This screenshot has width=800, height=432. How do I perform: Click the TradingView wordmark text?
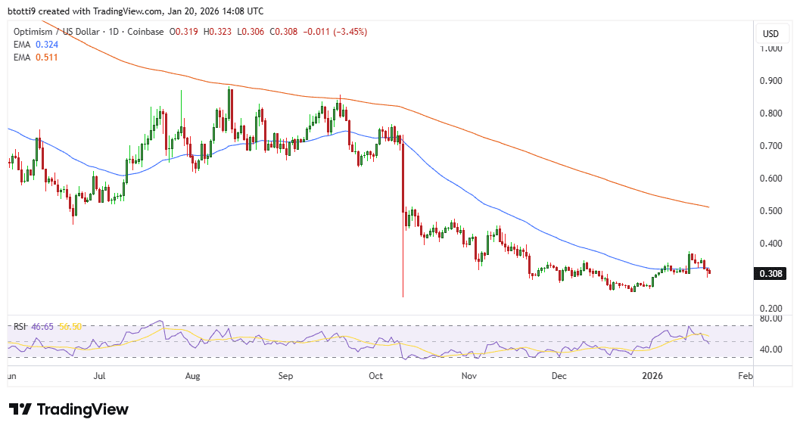click(x=83, y=409)
